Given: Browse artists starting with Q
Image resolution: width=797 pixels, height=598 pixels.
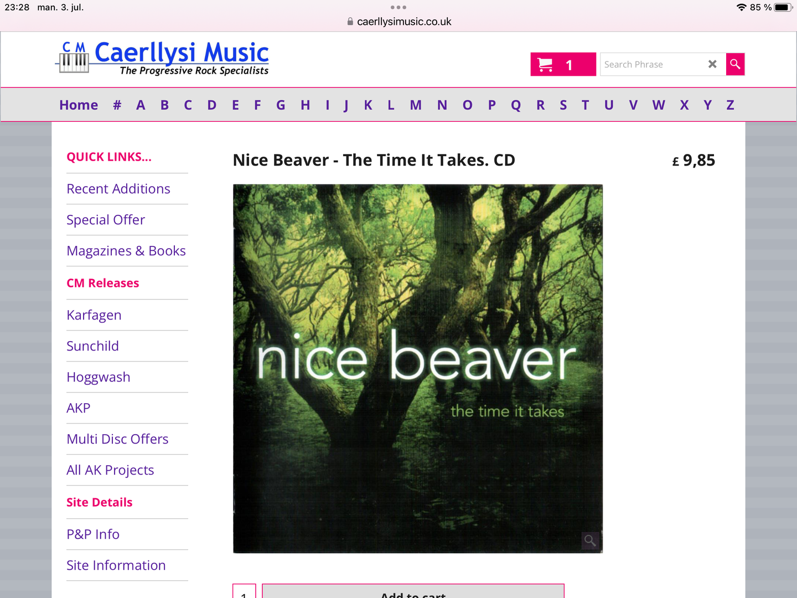Looking at the screenshot, I should pyautogui.click(x=516, y=105).
